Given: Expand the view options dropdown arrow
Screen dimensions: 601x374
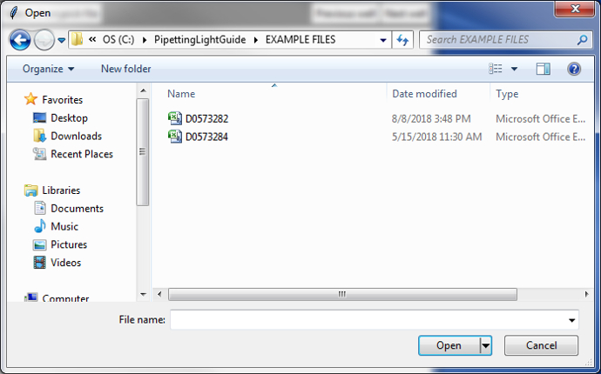Looking at the screenshot, I should (515, 69).
